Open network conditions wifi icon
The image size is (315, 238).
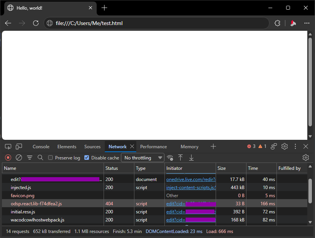[x=170, y=158]
